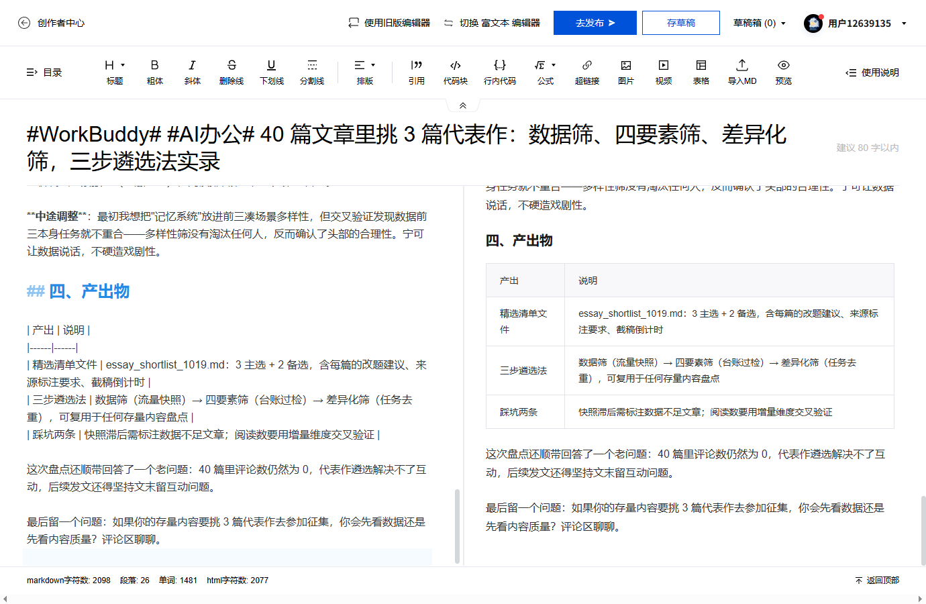Click the 四、产出物 heading in markdown editor
This screenshot has width=926, height=604.
coord(78,291)
